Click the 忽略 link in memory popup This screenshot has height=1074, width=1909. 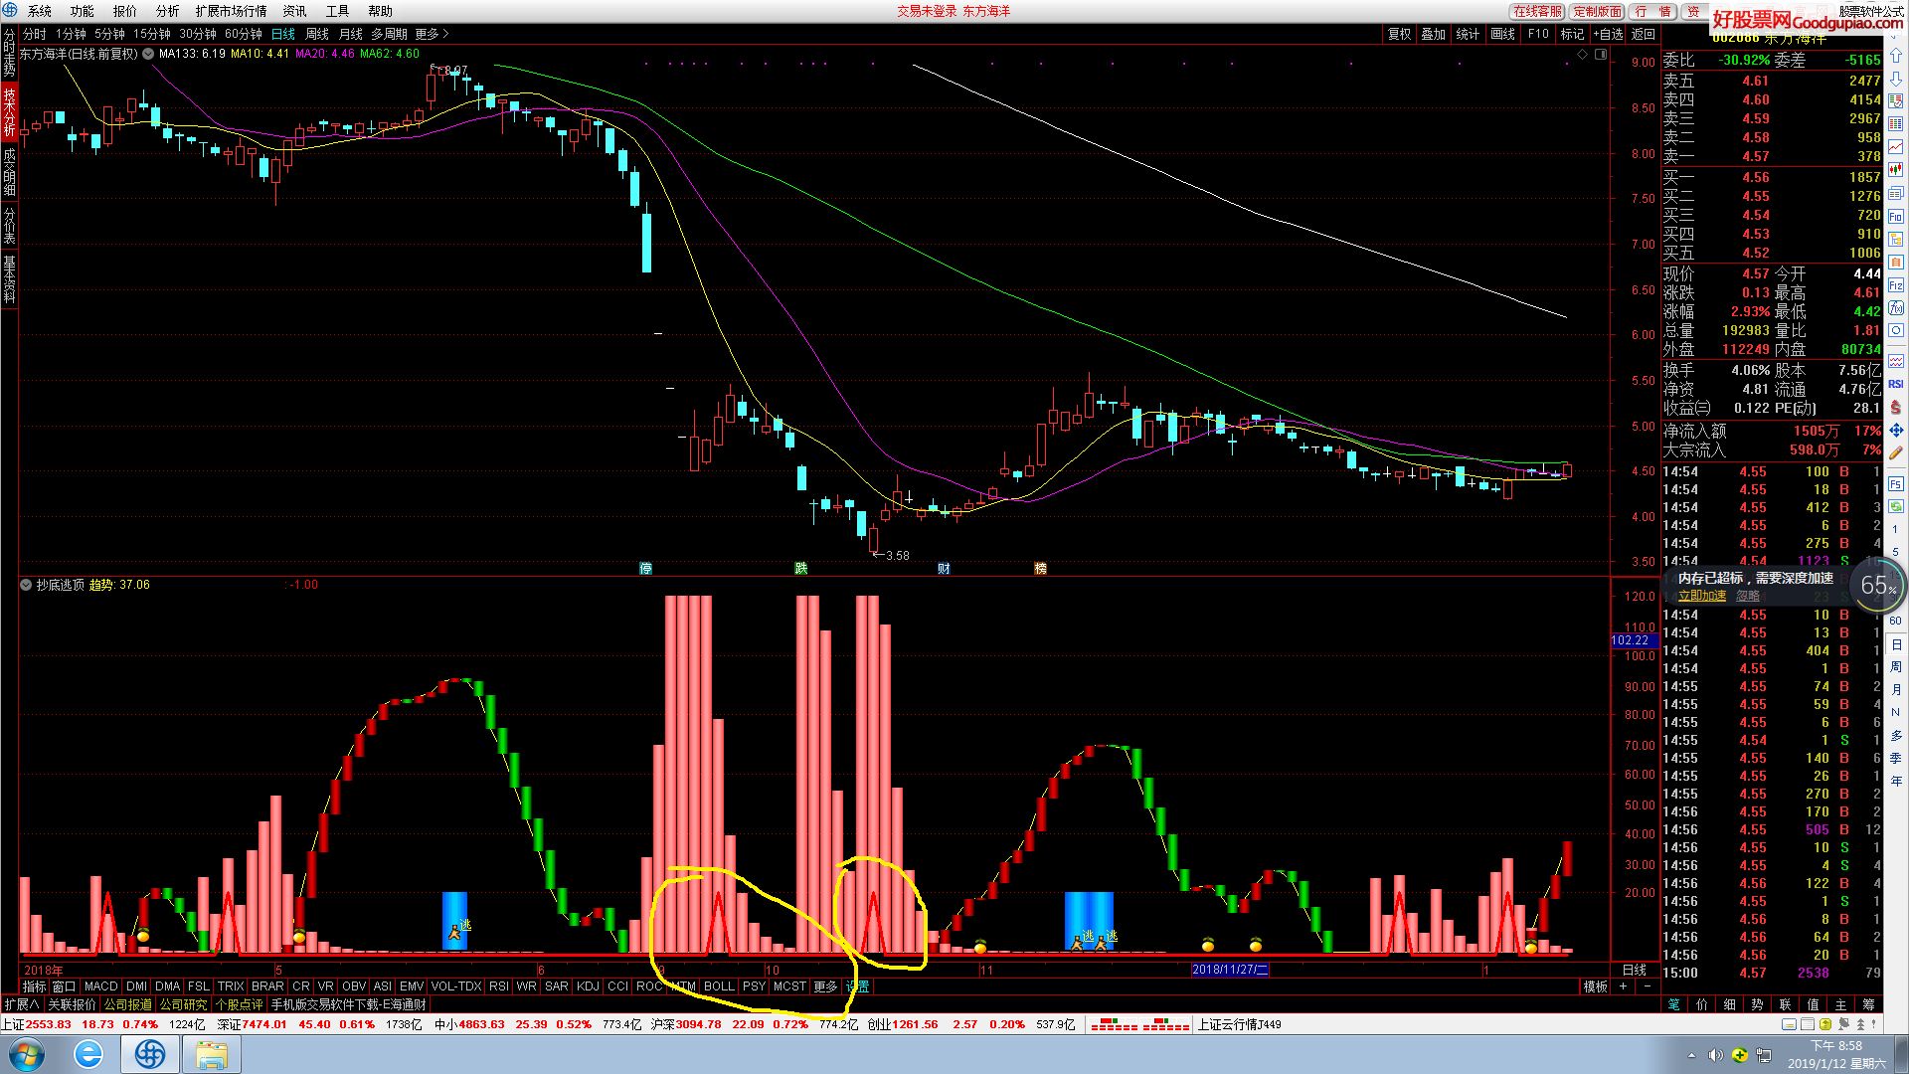pyautogui.click(x=1748, y=596)
